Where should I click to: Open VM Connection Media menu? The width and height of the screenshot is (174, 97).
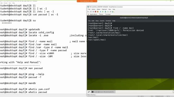pos(98,9)
